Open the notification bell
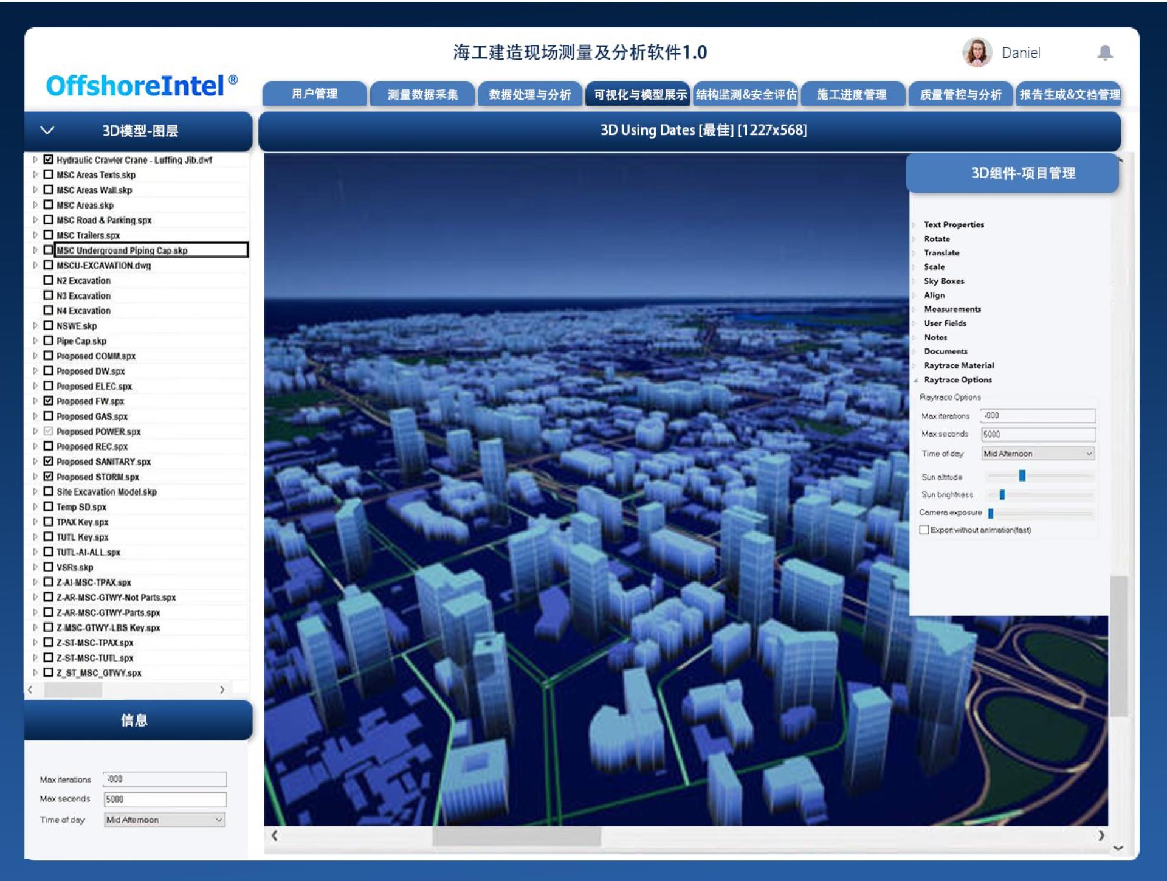 [x=1105, y=53]
